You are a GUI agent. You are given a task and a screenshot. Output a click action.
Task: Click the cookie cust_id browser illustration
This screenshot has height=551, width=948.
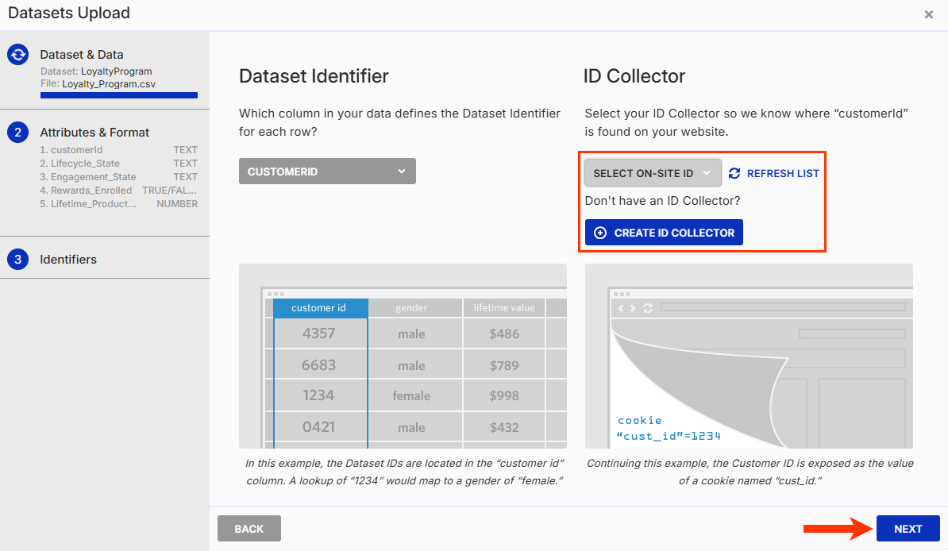[x=749, y=356]
